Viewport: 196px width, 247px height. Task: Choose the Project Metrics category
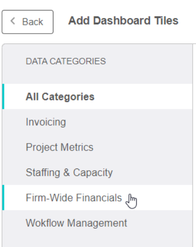click(x=97, y=147)
